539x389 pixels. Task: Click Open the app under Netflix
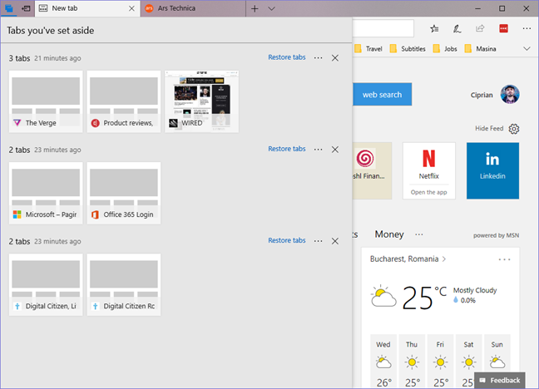429,193
